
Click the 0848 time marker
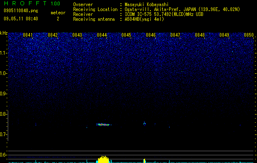coord(200,35)
